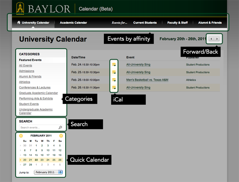Download iCal for Feb. 25 All-University Sing
Screen dimensions: 239x182
tap(114, 72)
